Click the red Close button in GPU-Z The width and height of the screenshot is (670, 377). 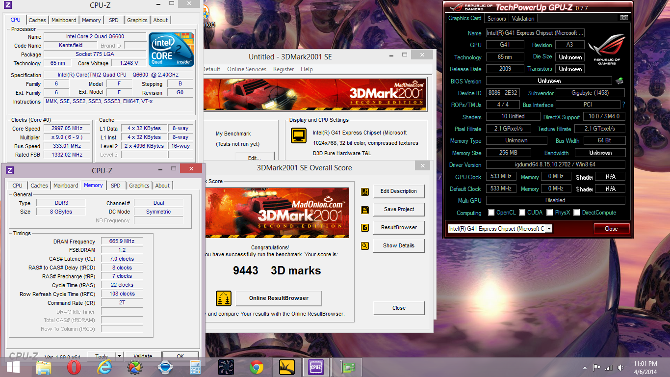[611, 229]
